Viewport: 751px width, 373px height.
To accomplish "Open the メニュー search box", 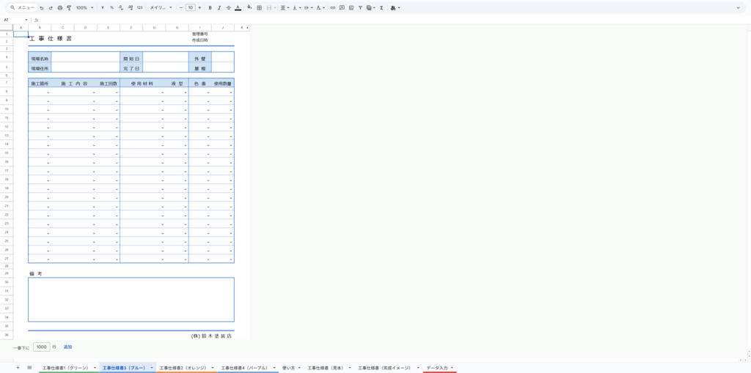I will point(22,7).
